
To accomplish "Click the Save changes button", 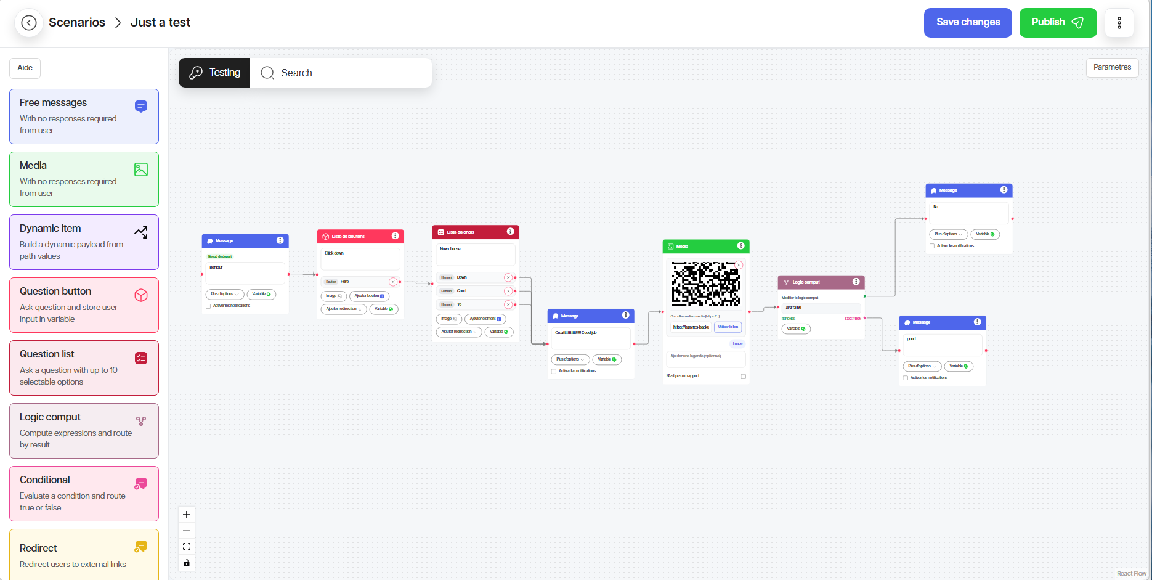I will coord(967,23).
